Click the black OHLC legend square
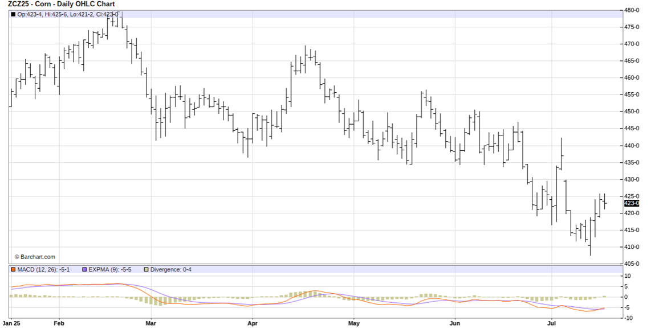Screen dimensions: 655x329 click(x=13, y=14)
